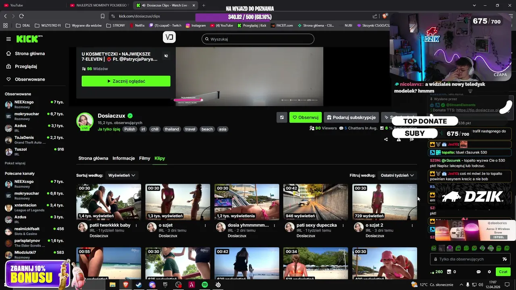The height and width of the screenshot is (290, 516).
Task: Open the 'Netflix' bookmark
Action: [137, 25]
